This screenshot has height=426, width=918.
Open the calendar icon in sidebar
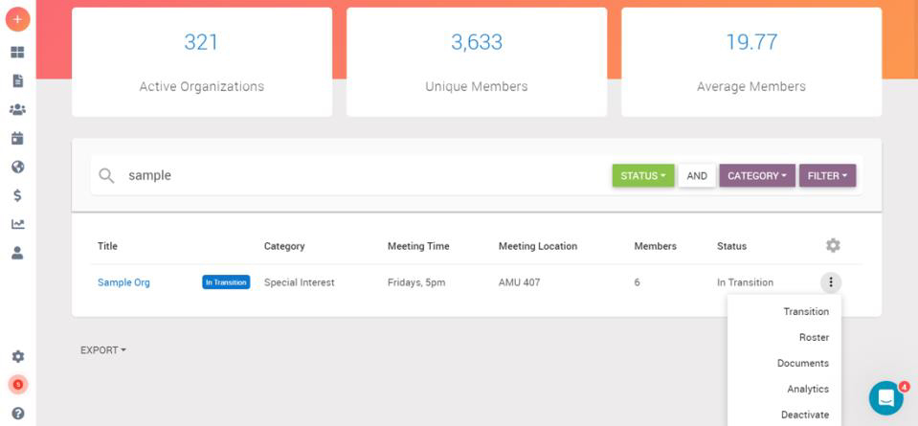click(17, 138)
